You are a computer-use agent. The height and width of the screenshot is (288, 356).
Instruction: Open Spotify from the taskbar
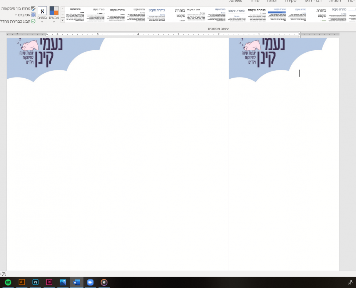[x=8, y=282]
